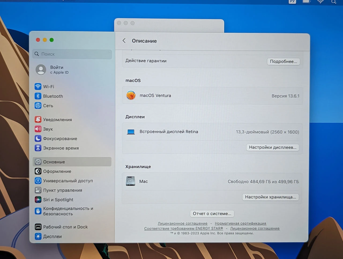Image resolution: width=343 pixels, height=259 pixels.
Task: Click the 13,3-дюймовый (2560 × 1600) value
Action: tap(267, 132)
